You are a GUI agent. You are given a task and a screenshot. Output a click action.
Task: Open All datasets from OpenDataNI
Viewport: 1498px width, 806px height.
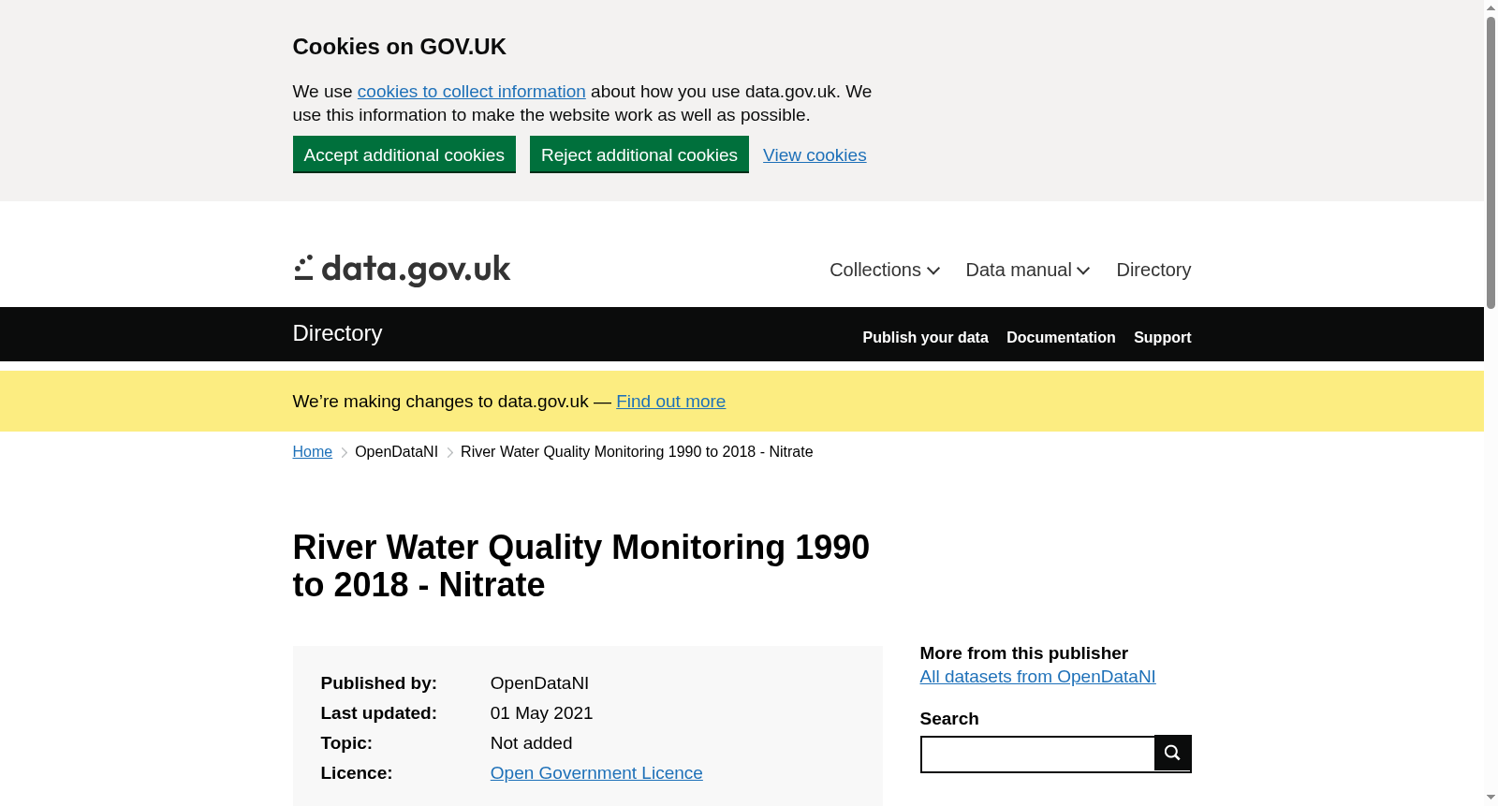tap(1037, 677)
